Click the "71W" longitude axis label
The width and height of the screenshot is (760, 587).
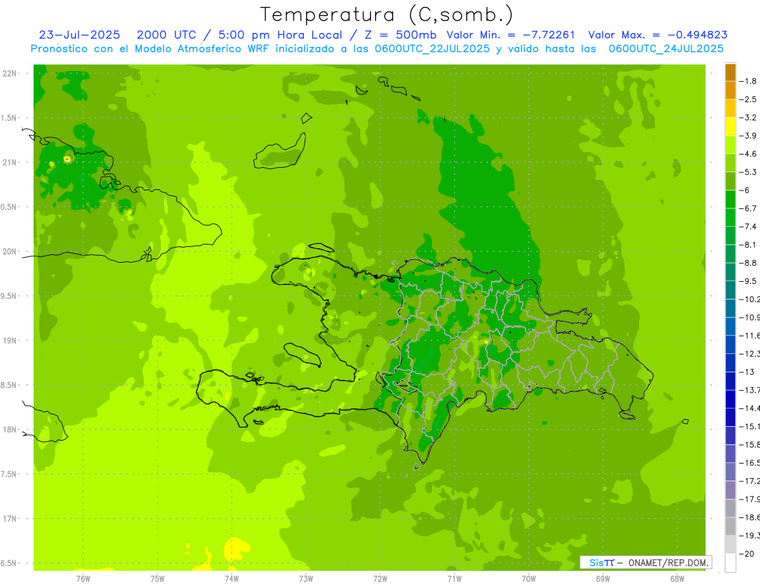tap(454, 578)
